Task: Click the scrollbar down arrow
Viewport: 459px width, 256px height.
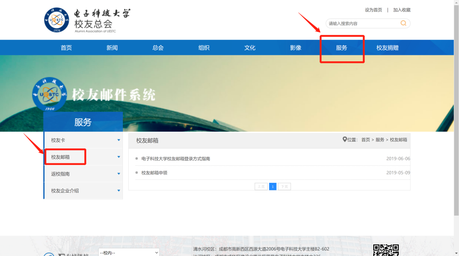Action: pos(456,253)
